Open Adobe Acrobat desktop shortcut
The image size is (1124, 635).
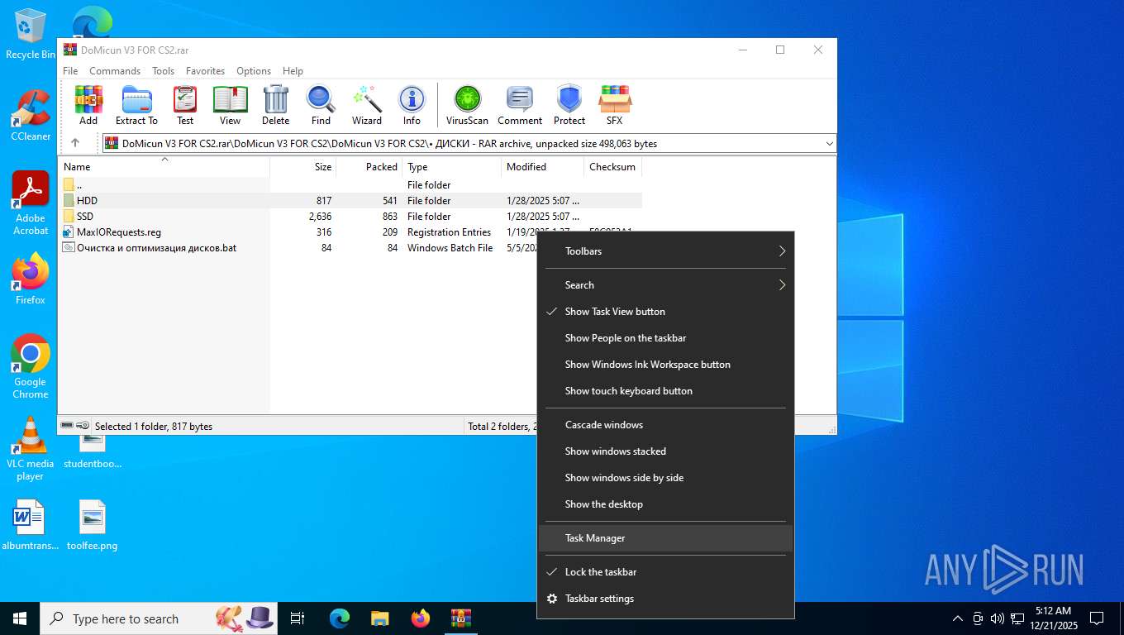point(31,203)
